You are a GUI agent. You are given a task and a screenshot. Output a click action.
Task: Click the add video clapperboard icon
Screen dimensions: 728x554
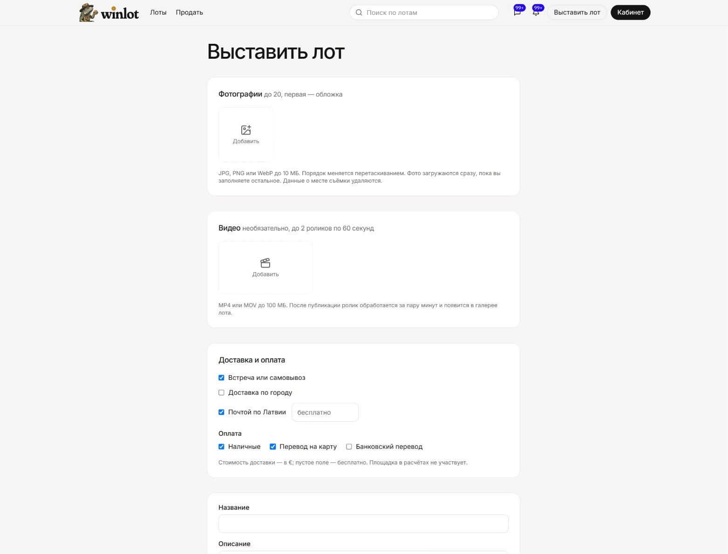click(x=265, y=263)
